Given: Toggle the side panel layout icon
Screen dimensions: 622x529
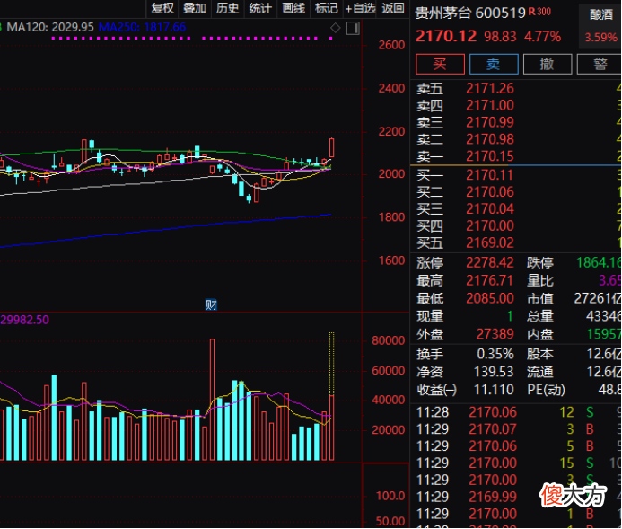Looking at the screenshot, I should click(353, 28).
